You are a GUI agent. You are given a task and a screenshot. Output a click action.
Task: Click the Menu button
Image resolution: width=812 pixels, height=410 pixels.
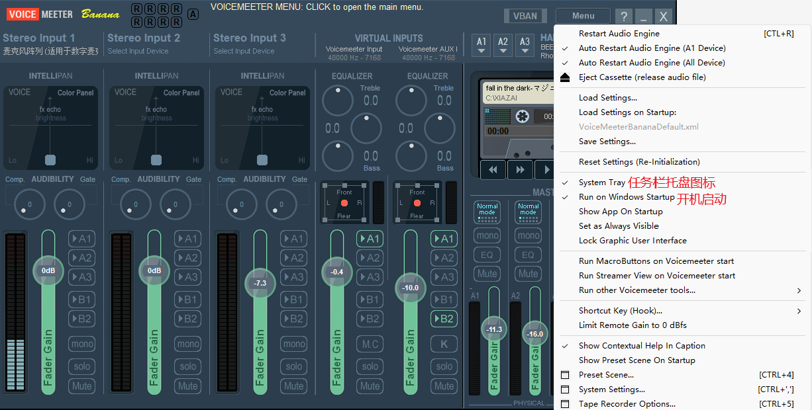coord(583,16)
